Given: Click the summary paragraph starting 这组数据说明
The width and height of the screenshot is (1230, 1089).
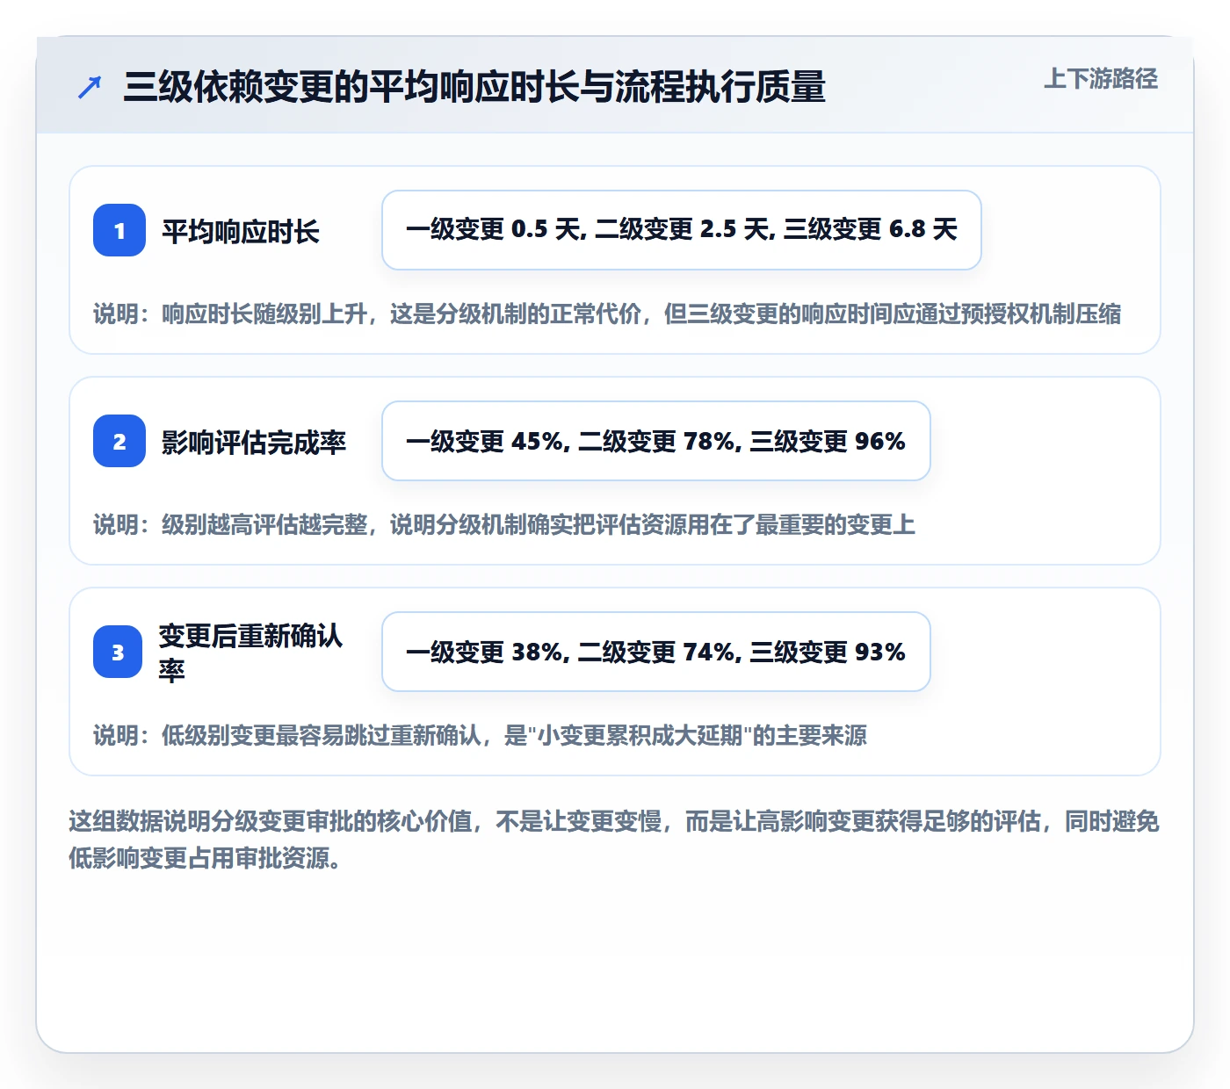Looking at the screenshot, I should tap(614, 840).
